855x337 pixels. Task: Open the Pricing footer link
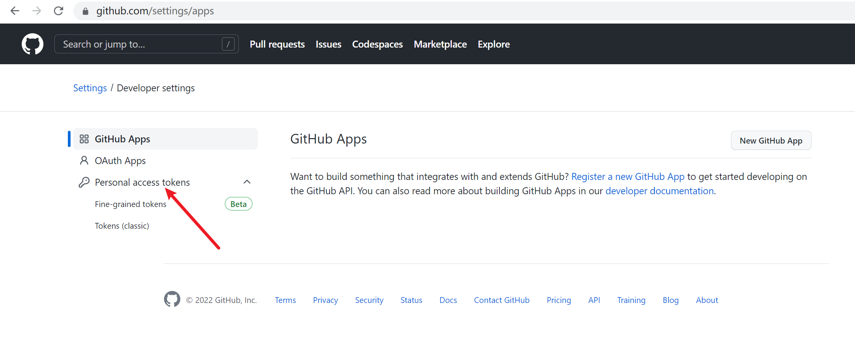[x=559, y=300]
